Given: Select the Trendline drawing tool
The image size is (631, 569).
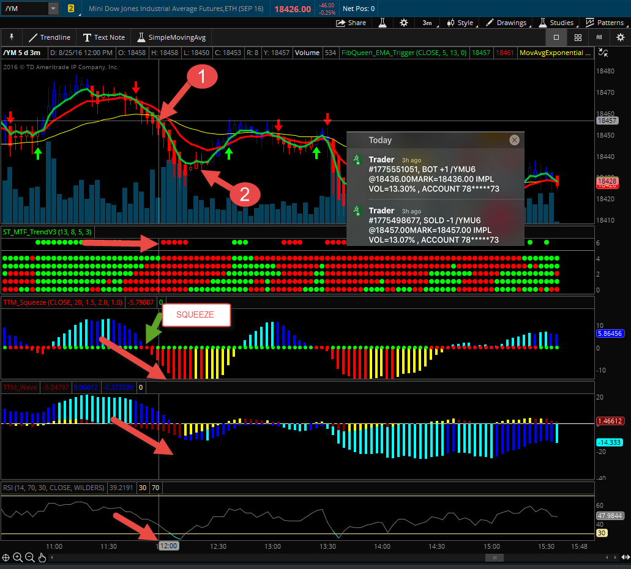Looking at the screenshot, I should pyautogui.click(x=50, y=37).
